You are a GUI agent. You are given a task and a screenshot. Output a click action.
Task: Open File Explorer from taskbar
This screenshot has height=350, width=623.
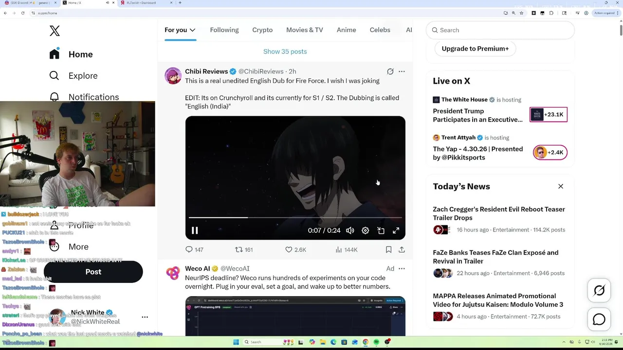coord(323,342)
